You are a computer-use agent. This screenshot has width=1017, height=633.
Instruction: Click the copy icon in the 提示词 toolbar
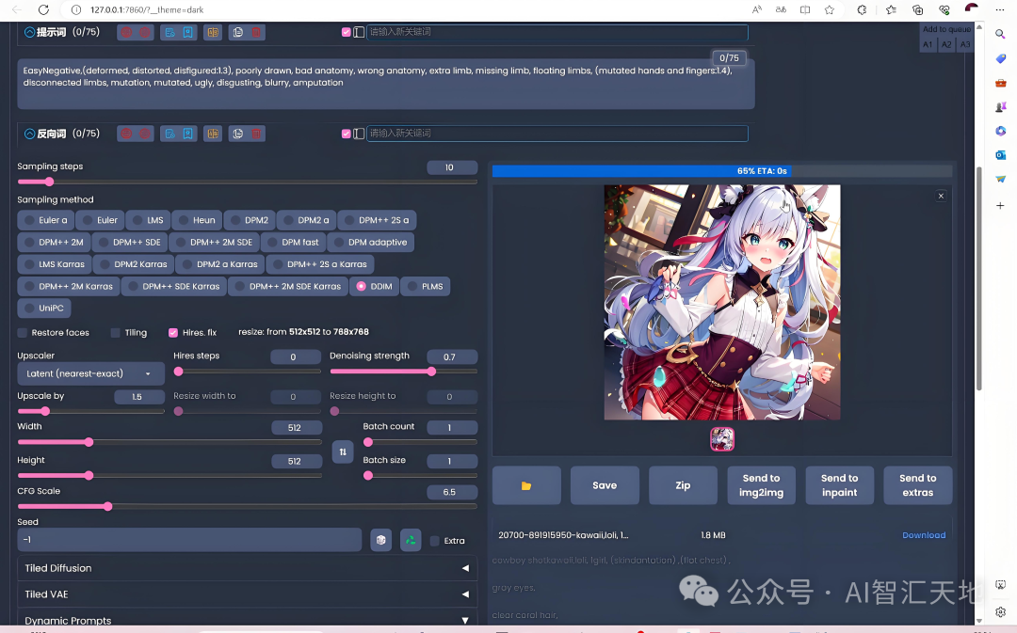coord(238,32)
